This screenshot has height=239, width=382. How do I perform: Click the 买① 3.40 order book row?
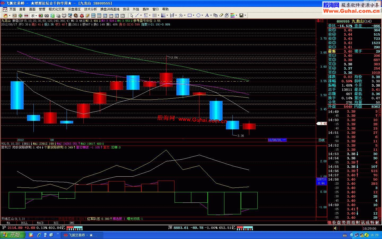click(354, 56)
